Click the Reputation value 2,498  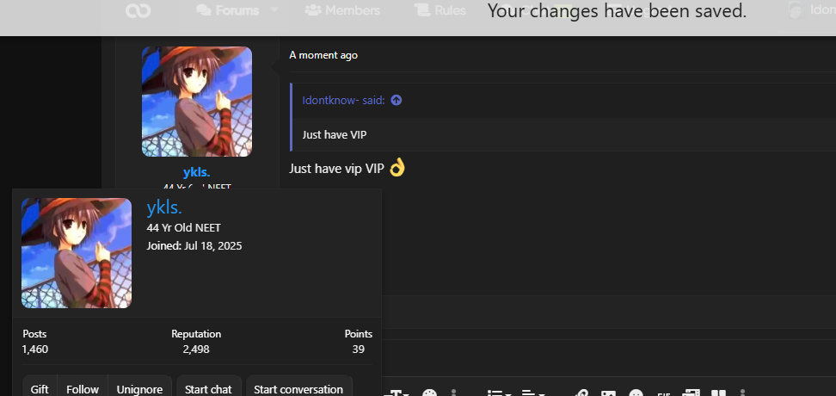[196, 349]
